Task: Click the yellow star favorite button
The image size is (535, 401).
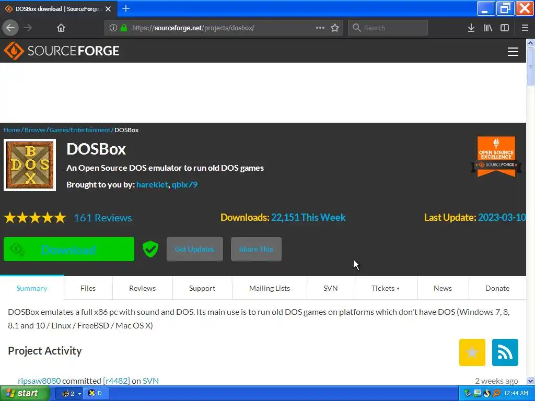Action: click(x=472, y=352)
